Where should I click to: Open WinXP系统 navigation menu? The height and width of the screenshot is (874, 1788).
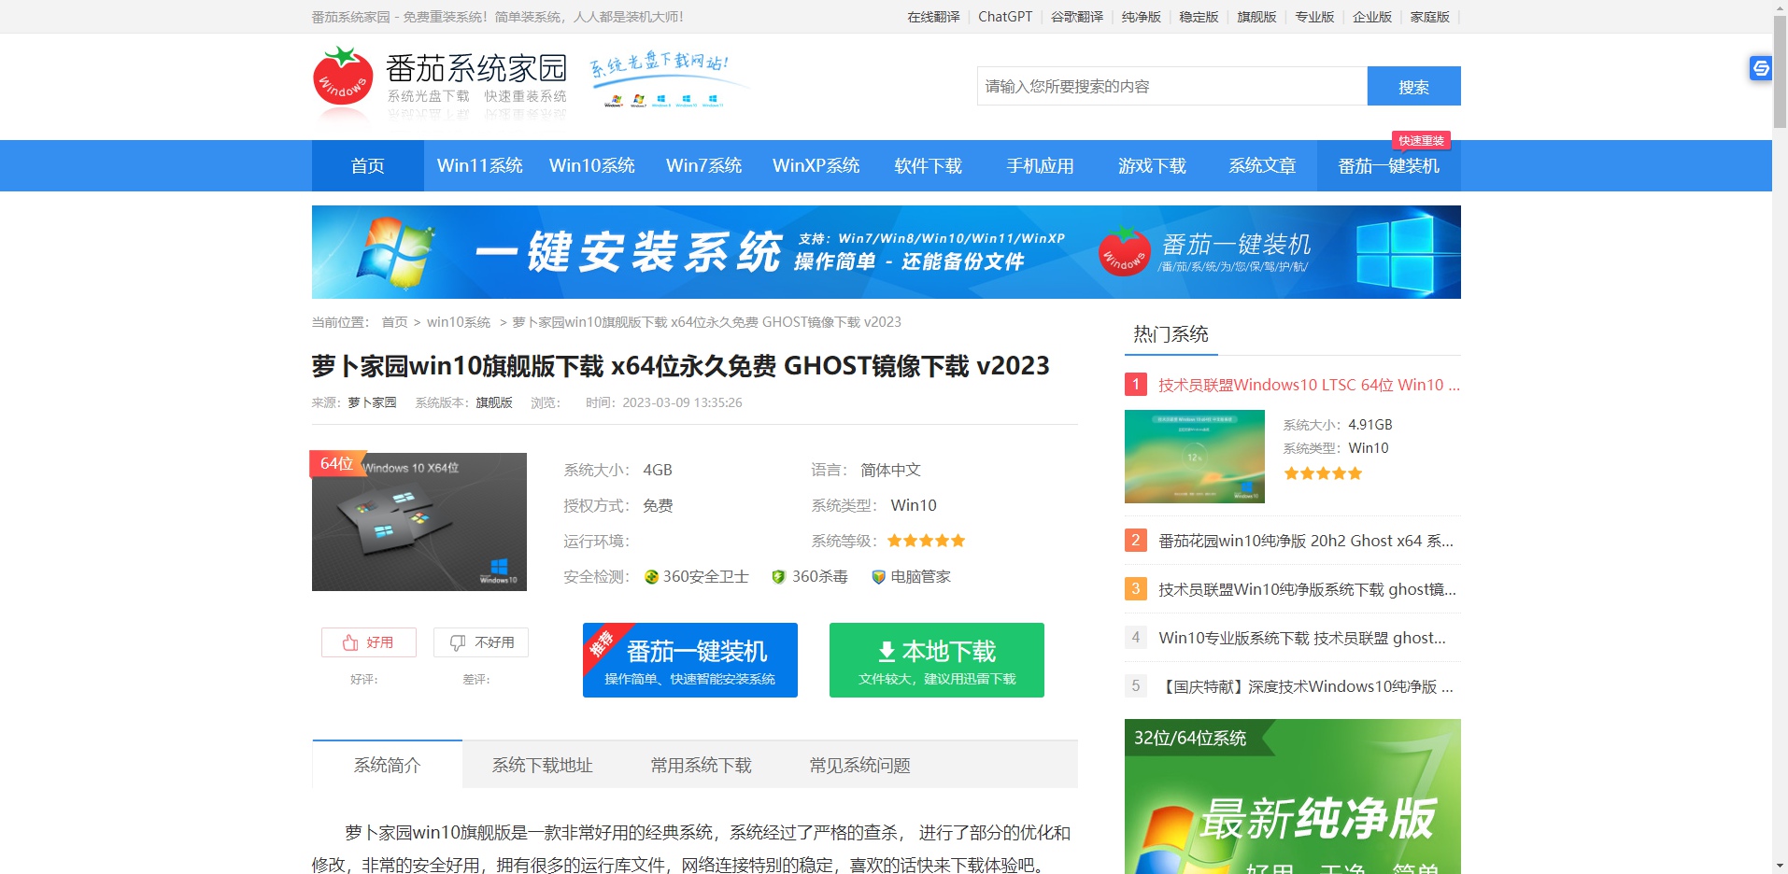pyautogui.click(x=816, y=165)
